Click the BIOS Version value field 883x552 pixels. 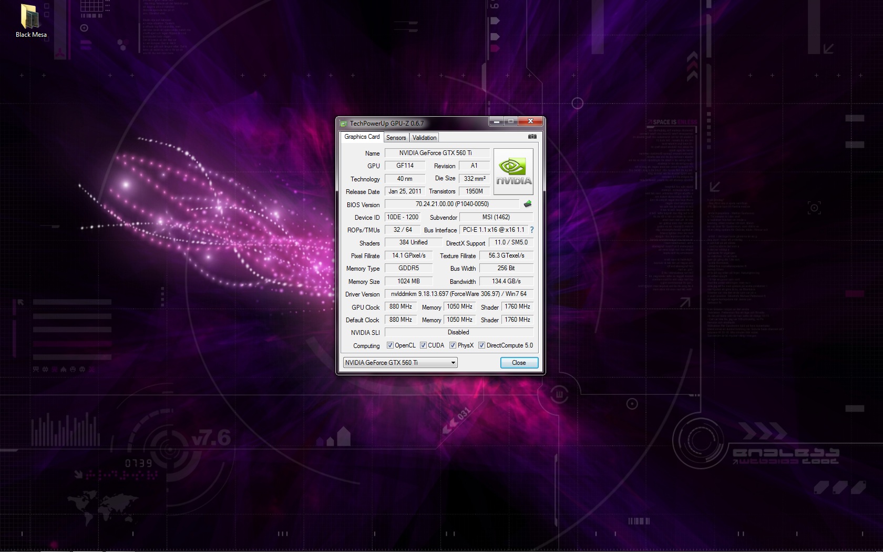tap(452, 204)
